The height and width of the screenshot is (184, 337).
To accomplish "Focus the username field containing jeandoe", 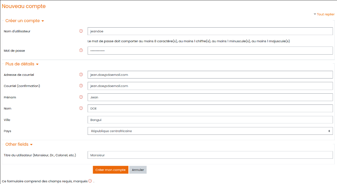I will coord(210,31).
